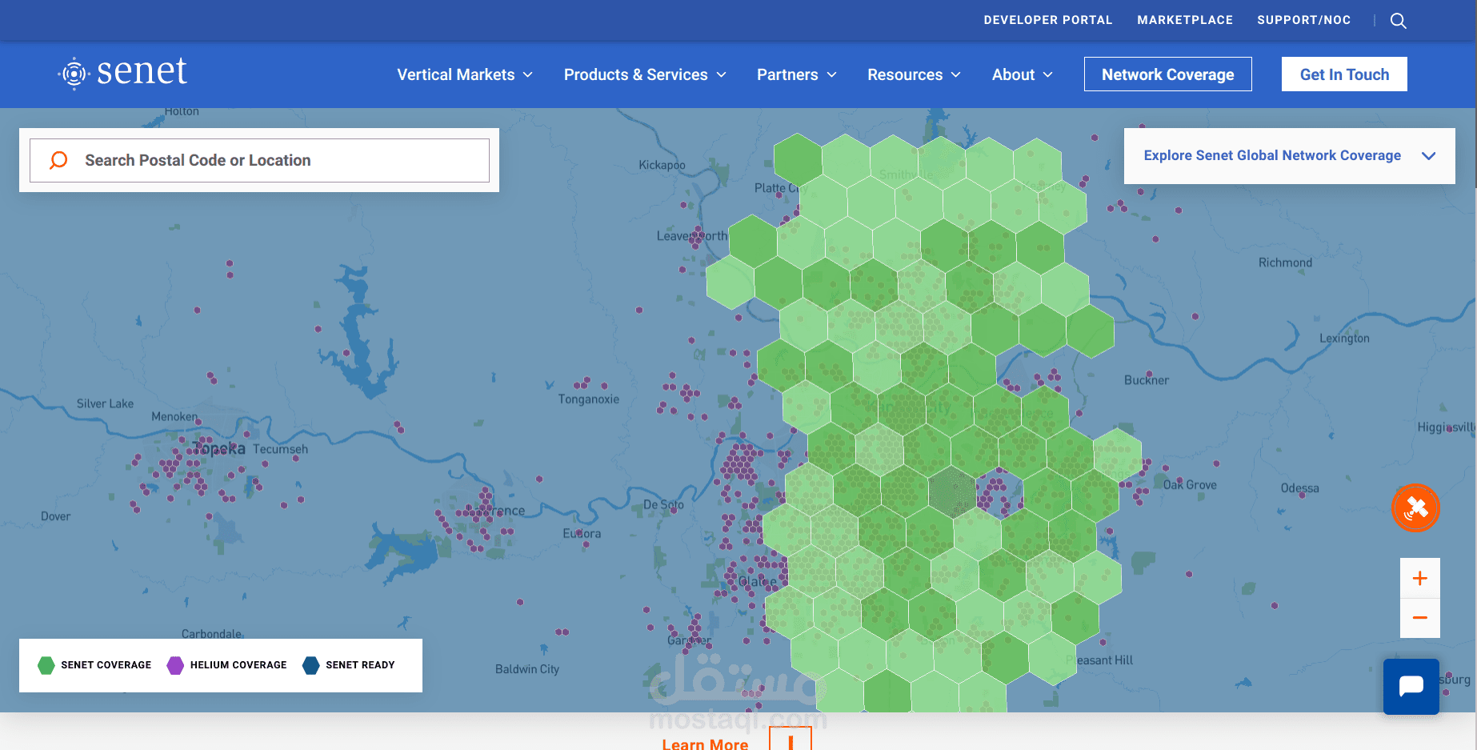The image size is (1477, 750).
Task: Click the HELIUM COVERAGE legend label
Action: click(x=238, y=665)
